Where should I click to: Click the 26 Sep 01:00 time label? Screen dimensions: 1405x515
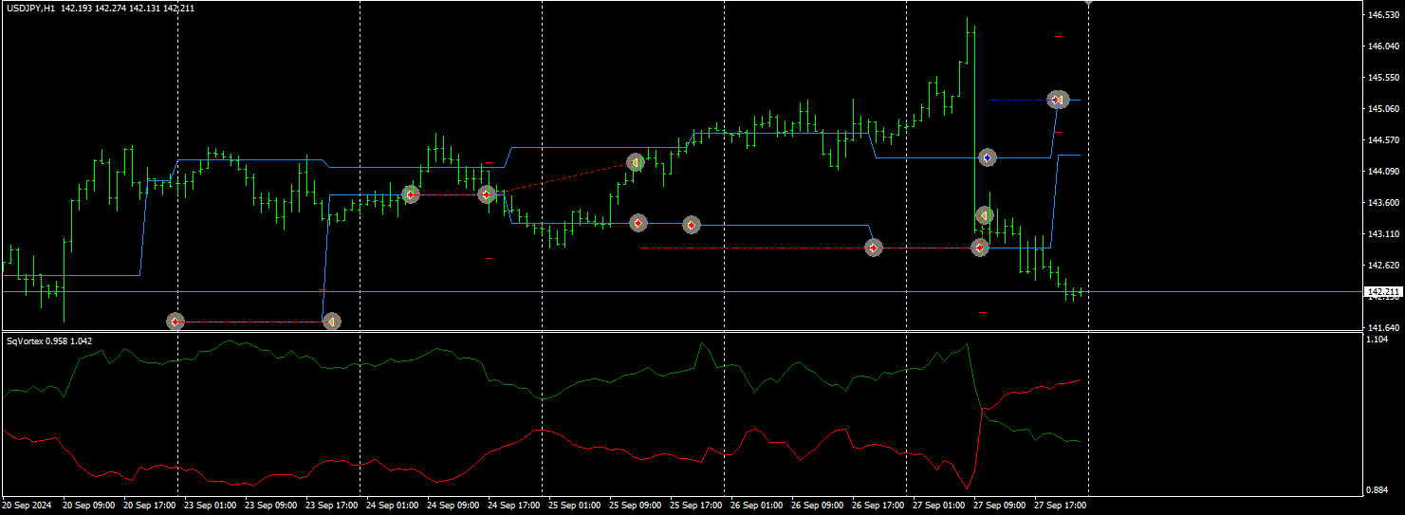[x=756, y=506]
